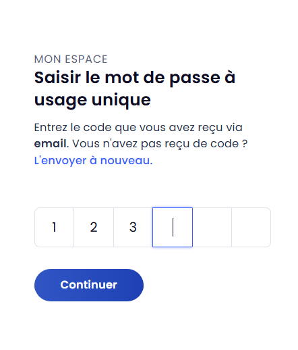This screenshot has width=298, height=350.
Task: Click the word 'passe' in the title
Action: coord(195,79)
